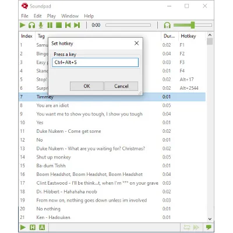
Task: Toggle the A auto-keys icon in status bar
Action: coord(42,227)
